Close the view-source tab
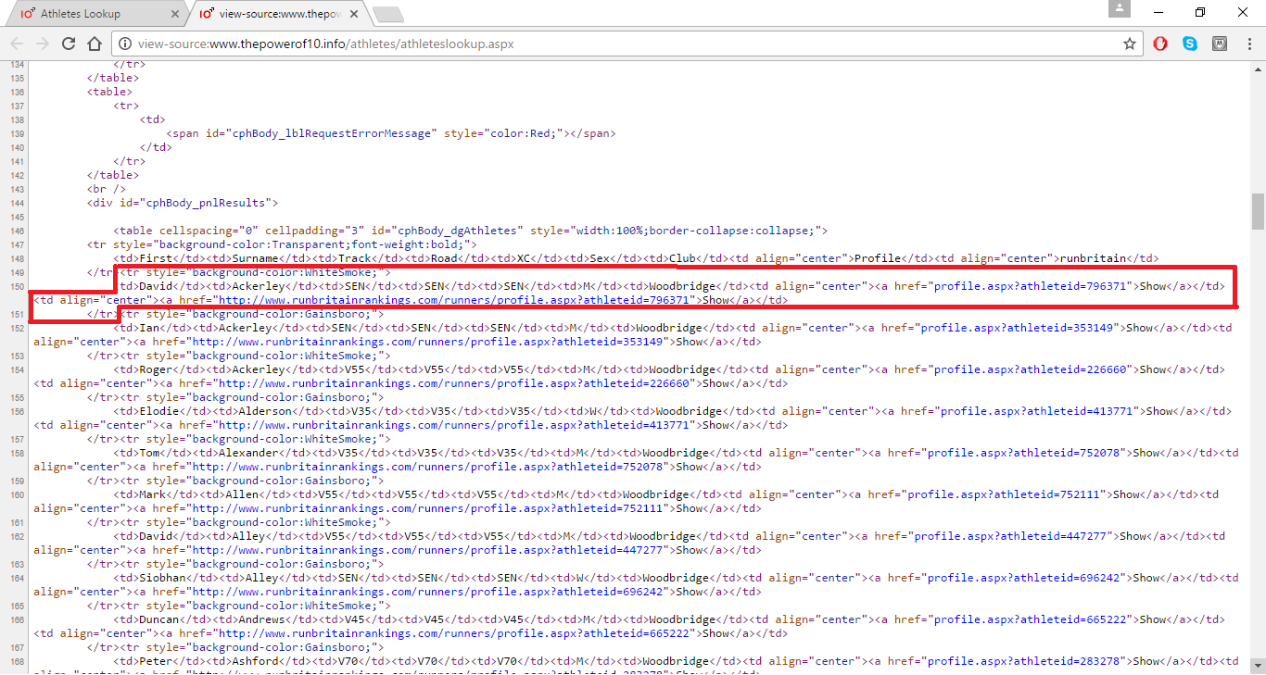This screenshot has width=1266, height=675. (356, 14)
